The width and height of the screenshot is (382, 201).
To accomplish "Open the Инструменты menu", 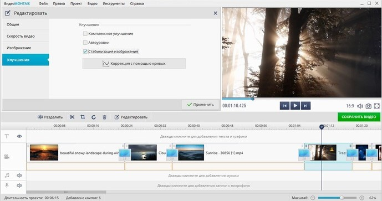I will 114,4.
